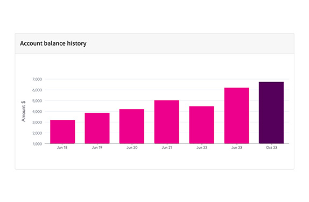This screenshot has width=309, height=202.
Task: Click the 1,000 y-axis baseline label
Action: [37, 144]
